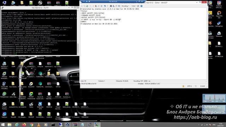Click the COMMIT line in the editor
This screenshot has height=127, width=226.
click(83, 22)
